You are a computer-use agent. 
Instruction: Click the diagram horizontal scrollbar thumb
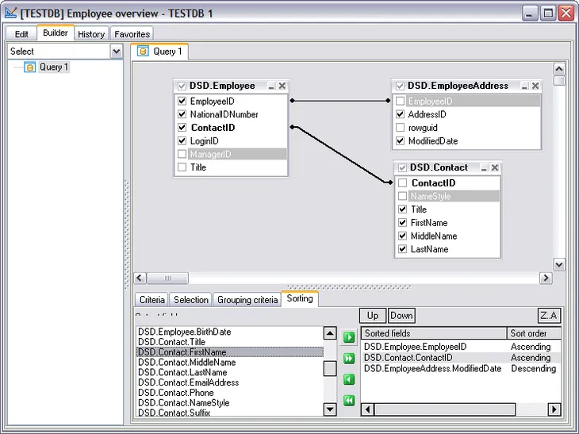coord(167,278)
